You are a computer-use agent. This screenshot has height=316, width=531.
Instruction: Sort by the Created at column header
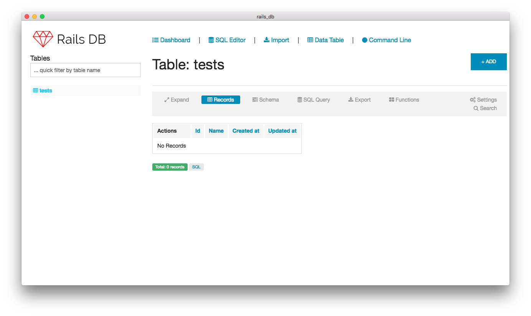[x=246, y=131]
